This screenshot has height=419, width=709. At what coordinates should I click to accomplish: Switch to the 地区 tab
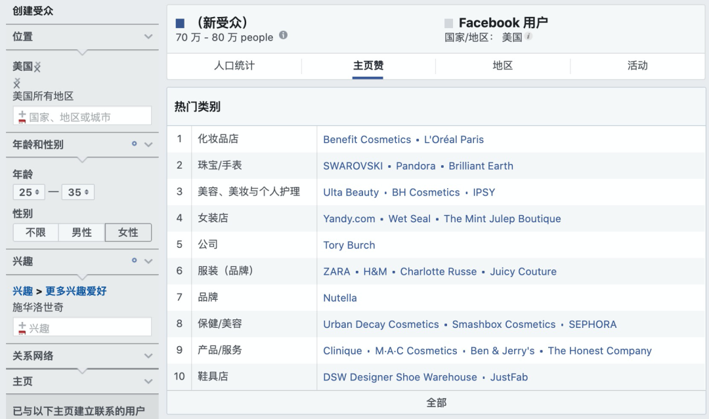[503, 66]
